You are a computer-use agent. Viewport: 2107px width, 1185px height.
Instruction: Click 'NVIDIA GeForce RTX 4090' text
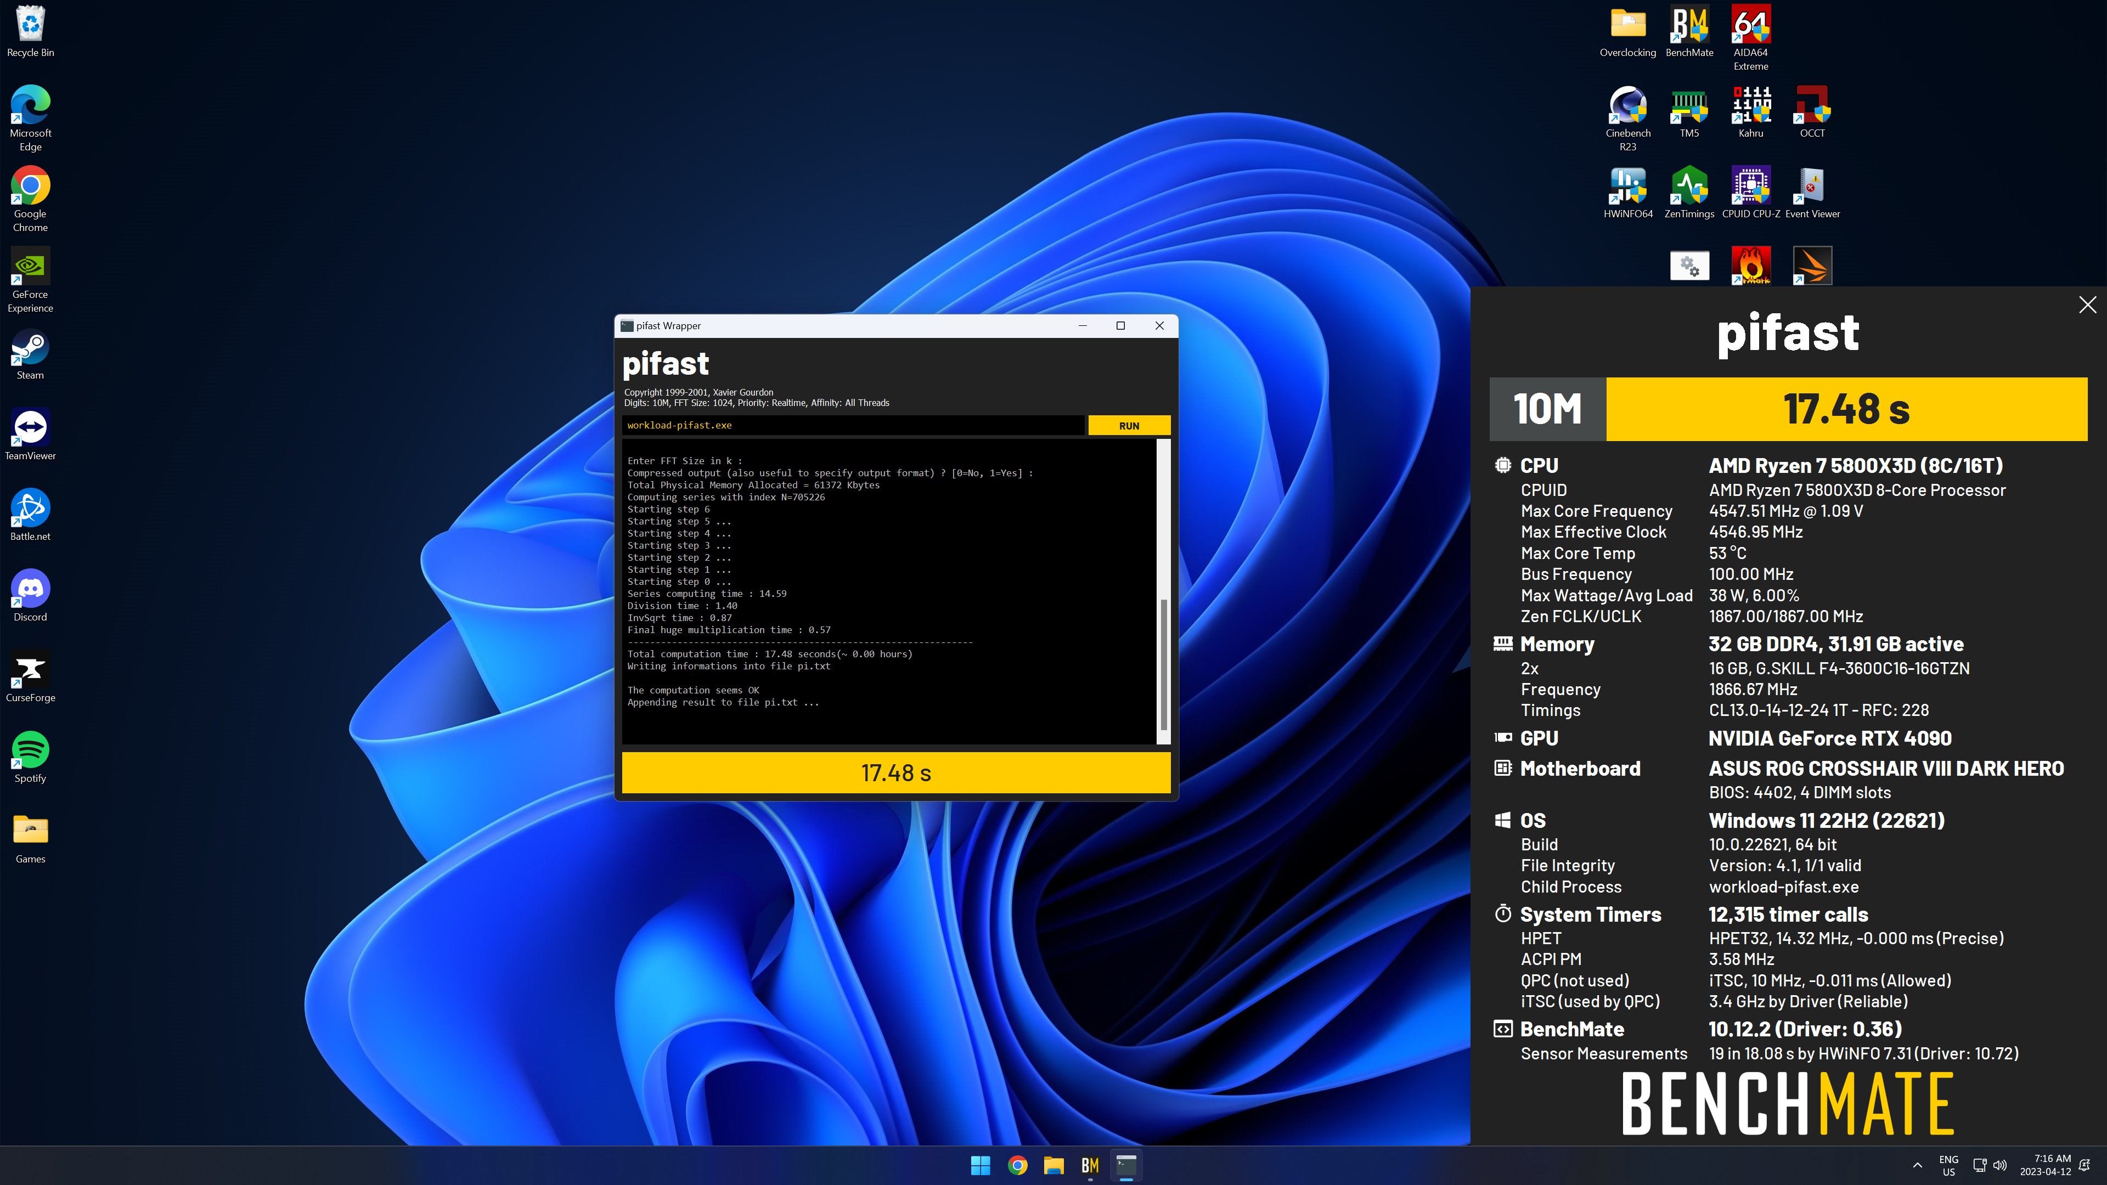pos(1830,738)
